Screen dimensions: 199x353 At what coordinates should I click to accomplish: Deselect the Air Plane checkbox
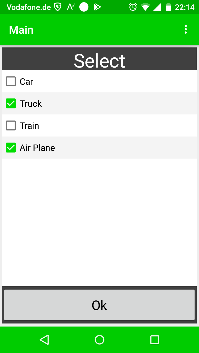pos(11,148)
